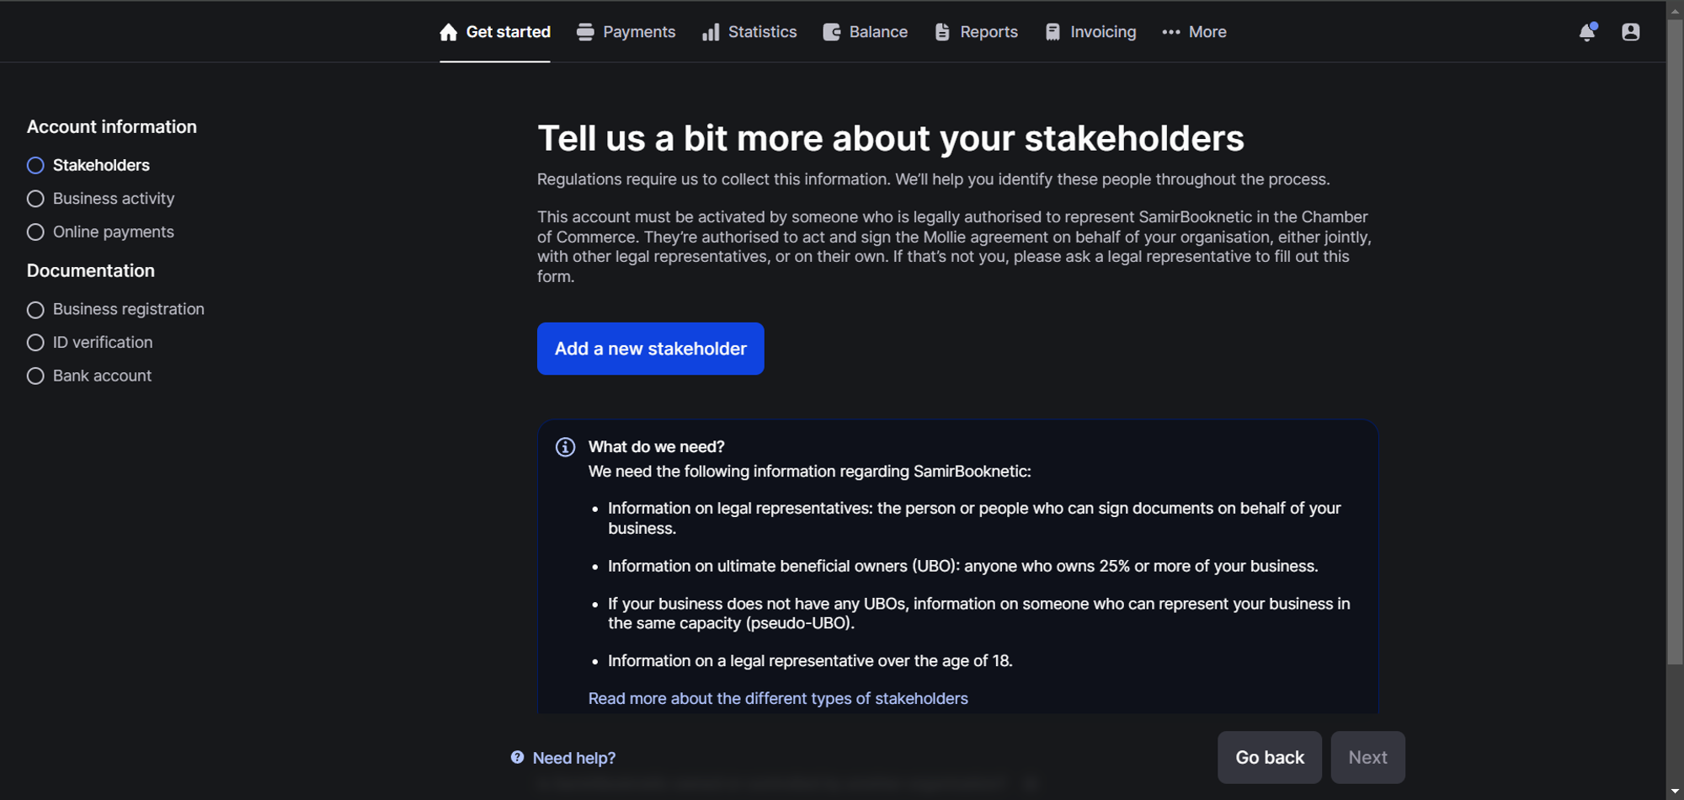Switch to the Get started tab
This screenshot has width=1684, height=800.
494,31
